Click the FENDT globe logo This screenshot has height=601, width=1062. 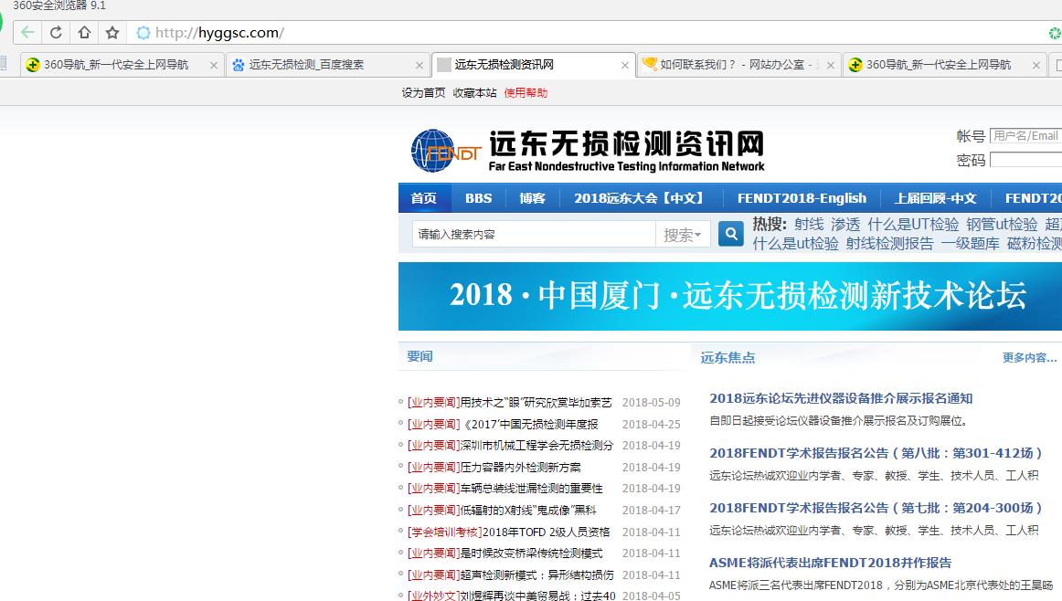(445, 151)
